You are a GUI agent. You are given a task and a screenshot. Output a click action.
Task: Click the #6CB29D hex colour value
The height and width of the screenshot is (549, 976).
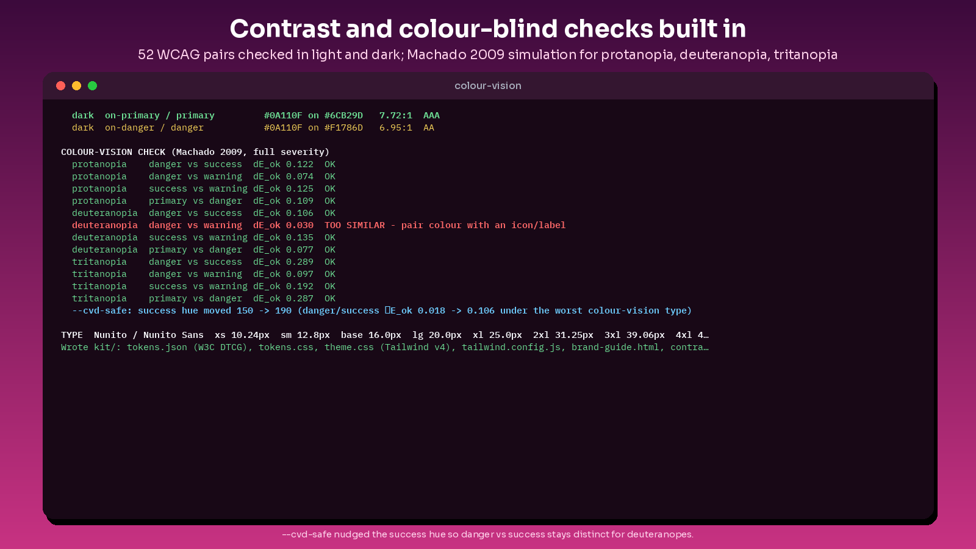coord(343,115)
